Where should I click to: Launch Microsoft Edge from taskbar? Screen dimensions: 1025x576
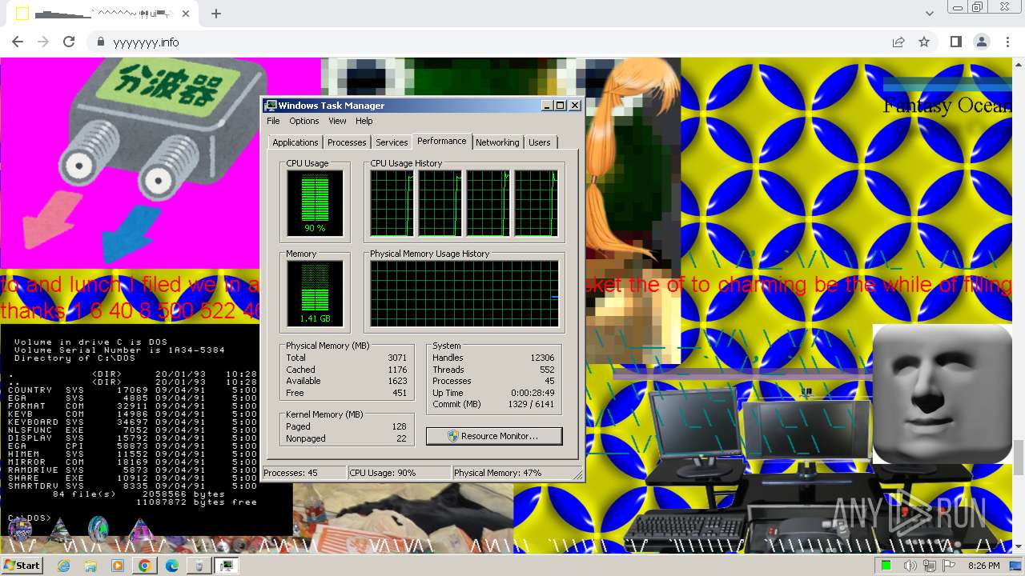click(171, 566)
